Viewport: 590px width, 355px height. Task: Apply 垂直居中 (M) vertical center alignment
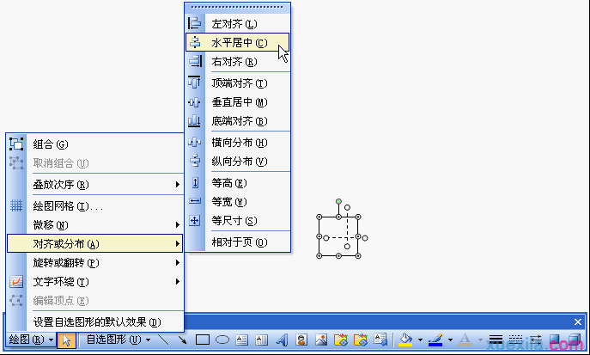[x=237, y=102]
